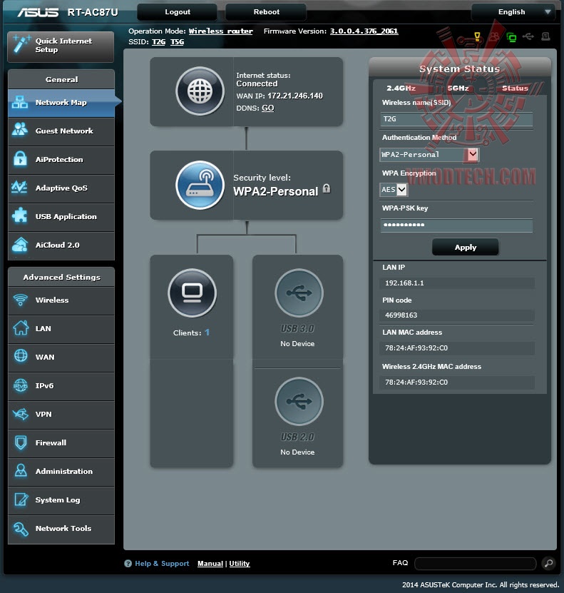Open the Clients computer icon
The height and width of the screenshot is (593, 564).
[193, 293]
